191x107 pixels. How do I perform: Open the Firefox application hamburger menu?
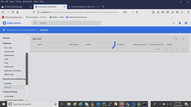(188, 12)
